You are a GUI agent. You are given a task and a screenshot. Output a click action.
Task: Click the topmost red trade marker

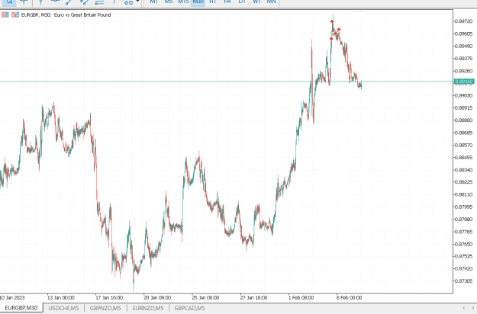[332, 21]
